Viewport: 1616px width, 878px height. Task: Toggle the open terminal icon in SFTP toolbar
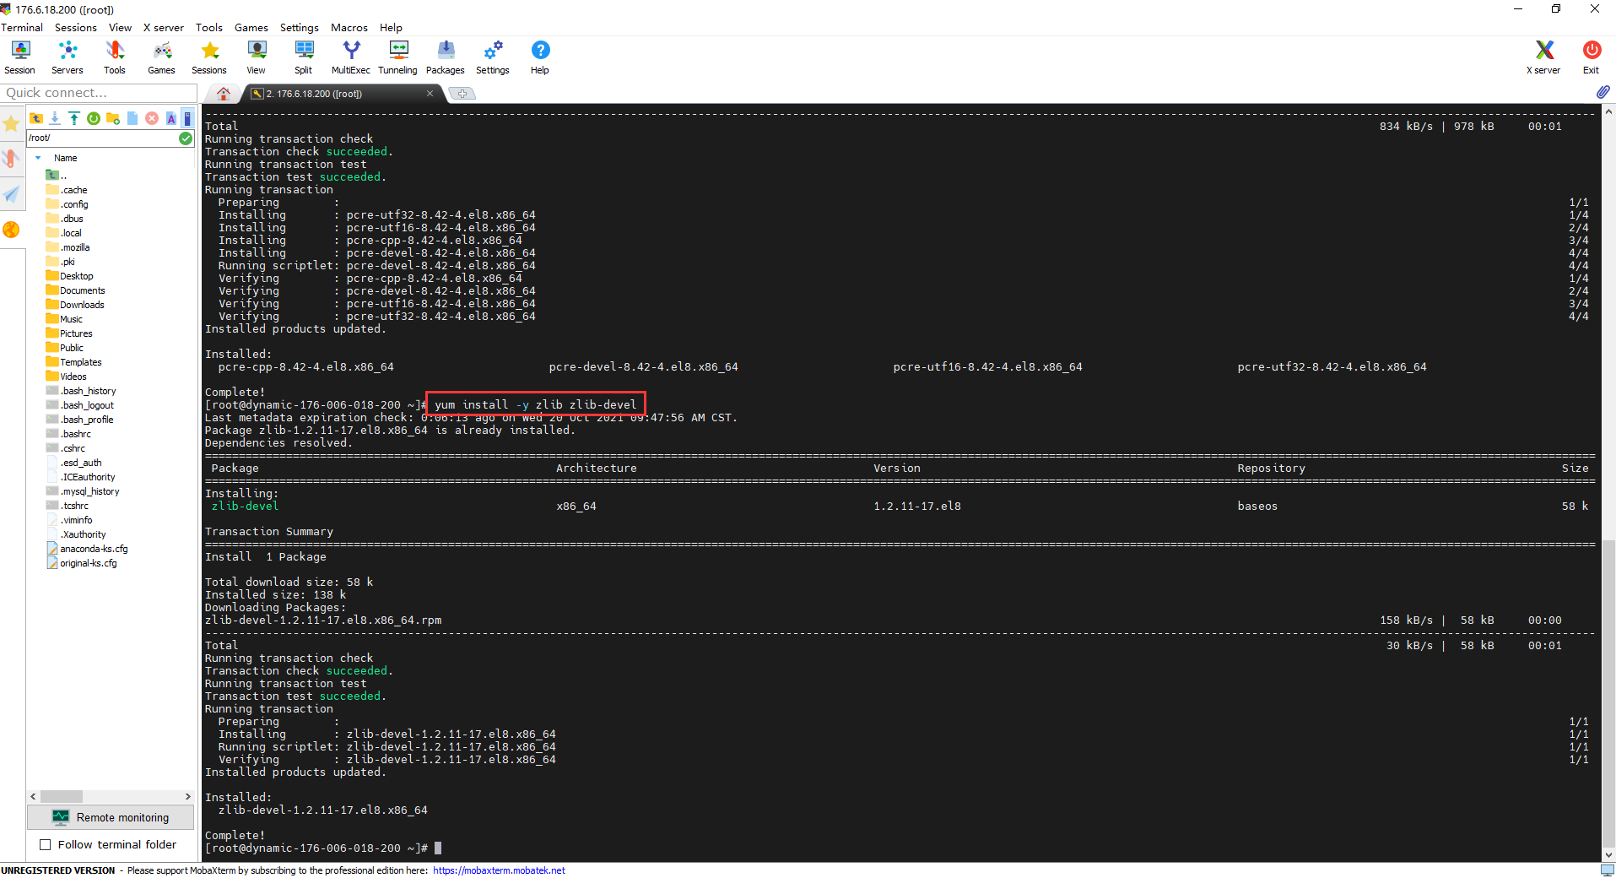tap(188, 118)
